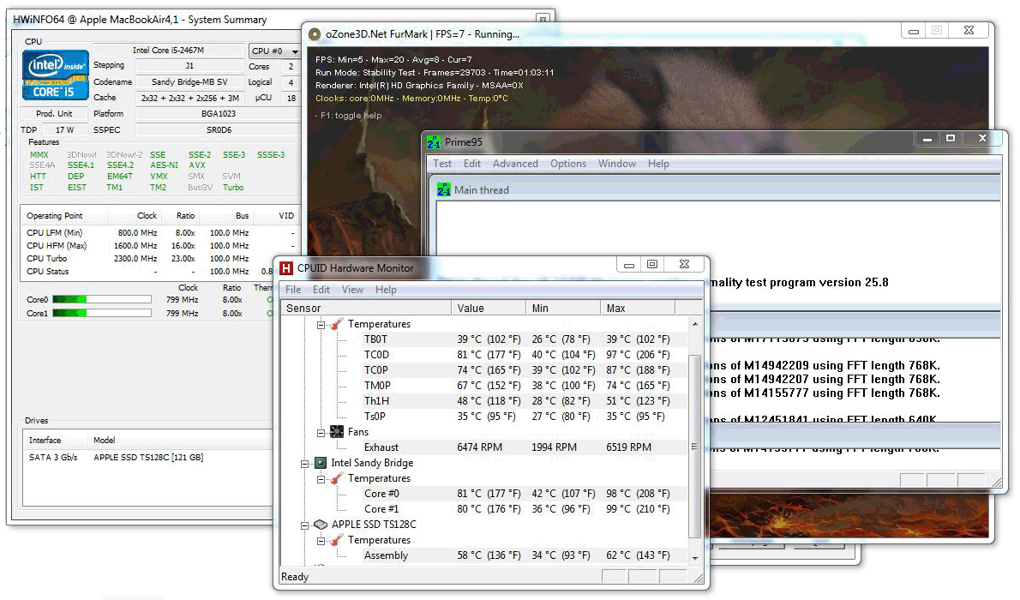Screen dimensions: 1020x600
Task: Click the Main thread window icon in Prime95
Action: point(444,190)
